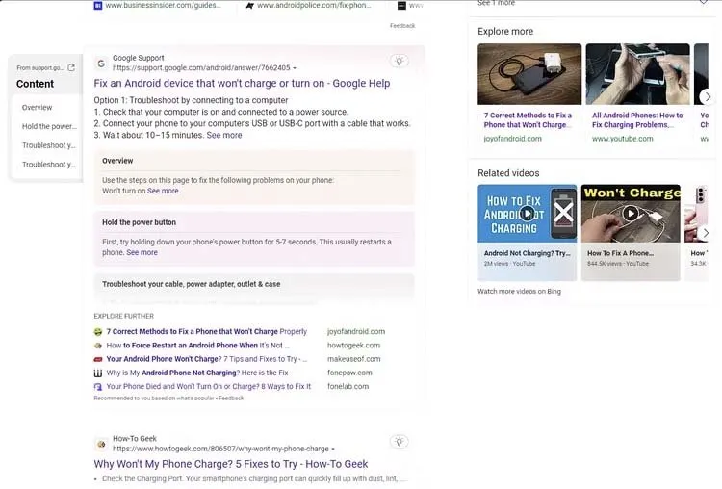Click 'See more' under Hold the power button
Screen dimensions: 722x489
[x=142, y=252]
